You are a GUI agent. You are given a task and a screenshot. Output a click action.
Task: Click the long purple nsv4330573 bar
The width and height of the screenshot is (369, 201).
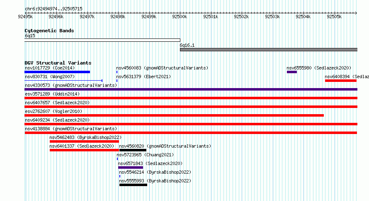tap(191, 89)
